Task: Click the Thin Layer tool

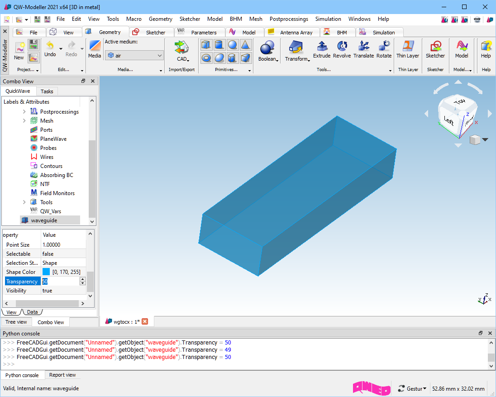Action: 408,50
